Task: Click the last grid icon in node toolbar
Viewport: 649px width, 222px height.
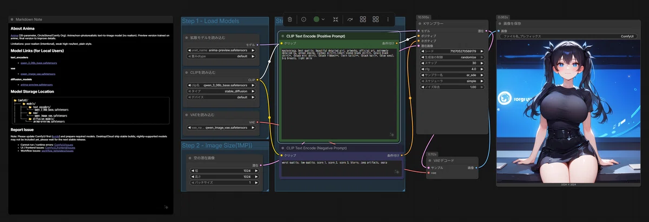Action: [375, 19]
